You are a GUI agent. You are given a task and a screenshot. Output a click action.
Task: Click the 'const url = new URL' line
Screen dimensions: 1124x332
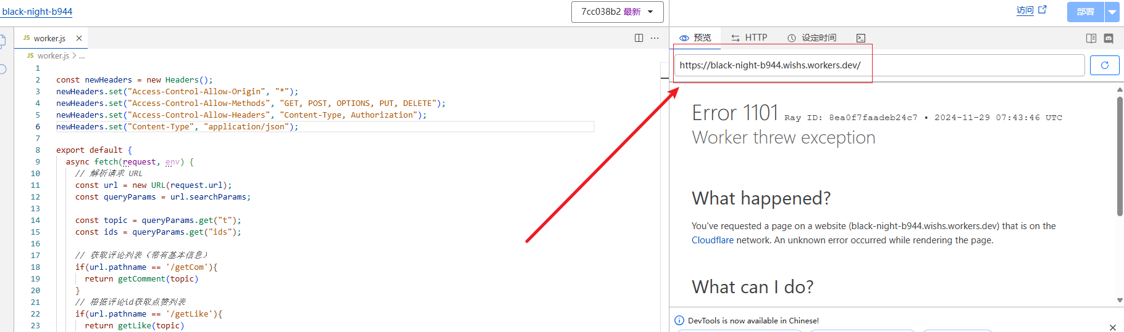pyautogui.click(x=154, y=185)
